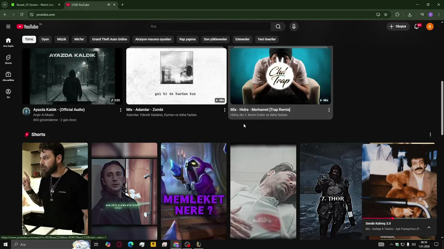444x249 pixels.
Task: Play the Ayazda Kaldık thumbnail
Action: click(72, 76)
